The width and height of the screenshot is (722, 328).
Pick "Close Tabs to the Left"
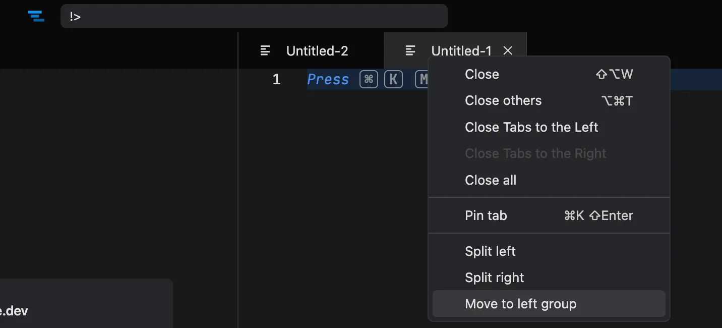[531, 127]
